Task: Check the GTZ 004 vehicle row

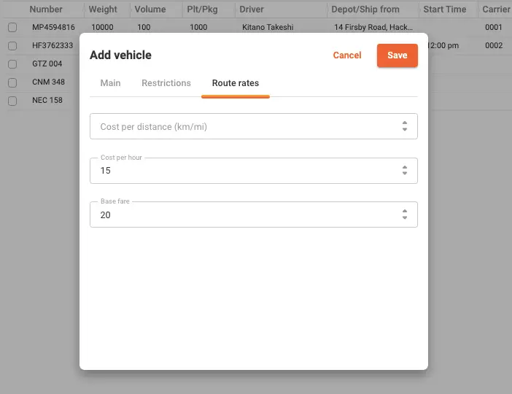Action: [x=12, y=64]
